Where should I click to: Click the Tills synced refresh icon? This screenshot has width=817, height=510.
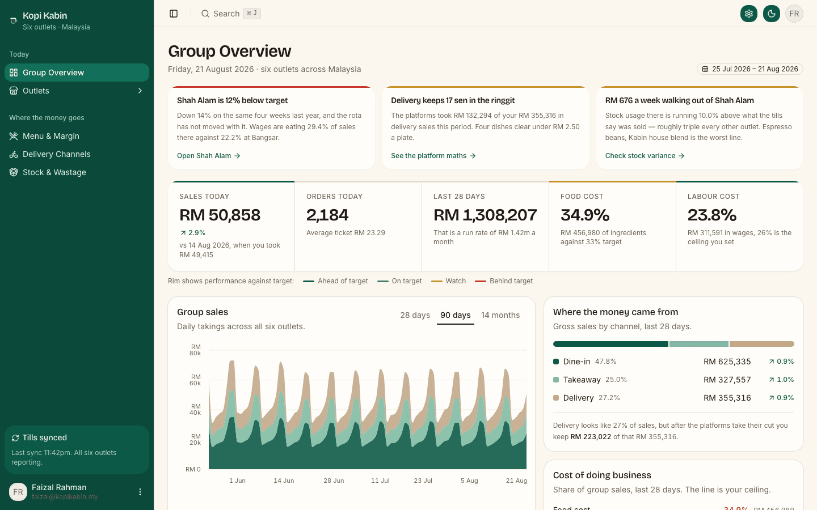pos(15,438)
